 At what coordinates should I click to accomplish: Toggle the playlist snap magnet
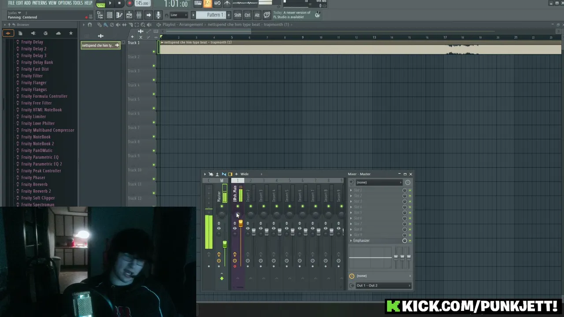[90, 25]
